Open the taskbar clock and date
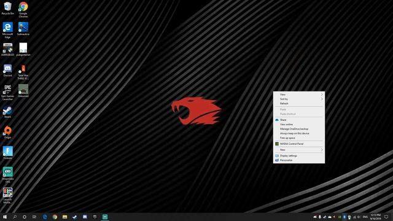 (376, 217)
